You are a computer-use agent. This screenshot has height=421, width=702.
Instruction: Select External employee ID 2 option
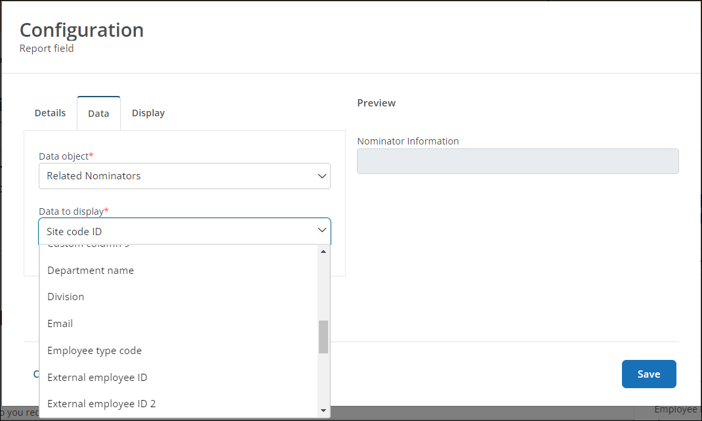(x=178, y=404)
